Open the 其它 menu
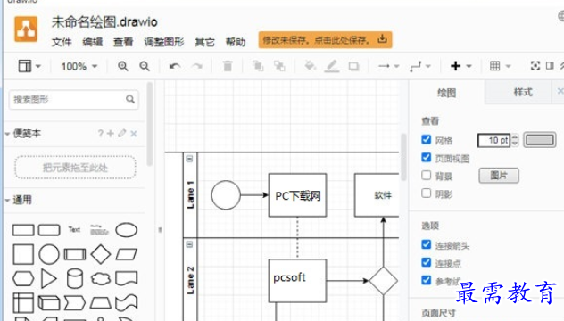This screenshot has height=321, width=564. 204,42
